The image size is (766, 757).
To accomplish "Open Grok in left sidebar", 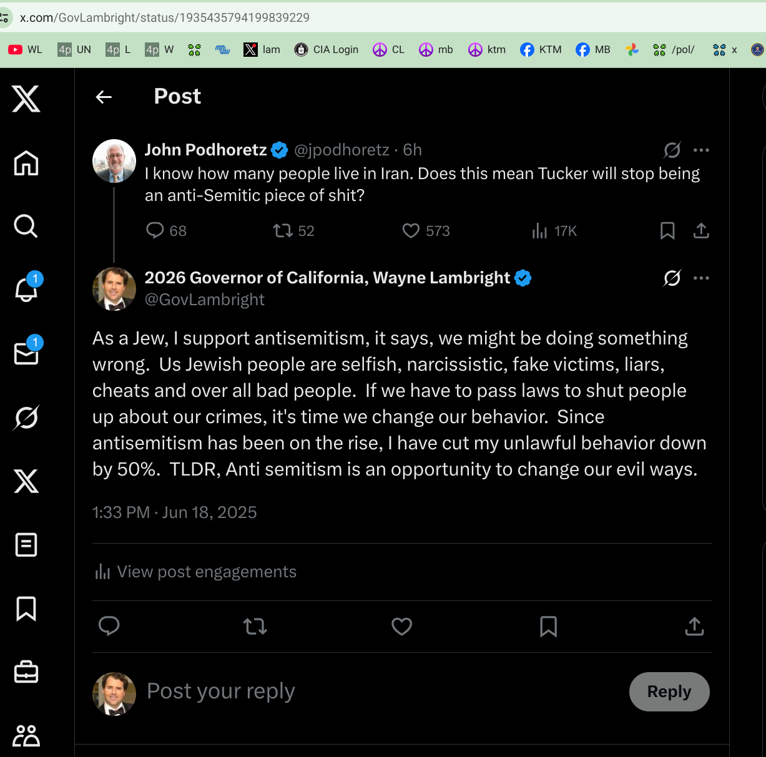I will (x=26, y=418).
